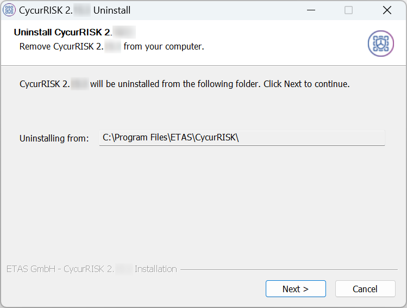Viewport: 407px width, 308px height.
Task: Click the "Remove CycurRISK from your computer" subtitle
Action: [x=111, y=46]
